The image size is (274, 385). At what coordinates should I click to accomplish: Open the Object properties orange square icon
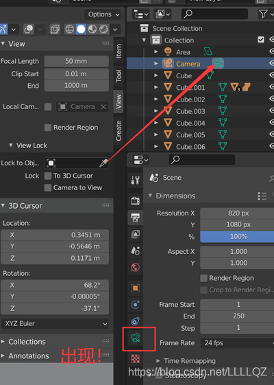pos(135,288)
